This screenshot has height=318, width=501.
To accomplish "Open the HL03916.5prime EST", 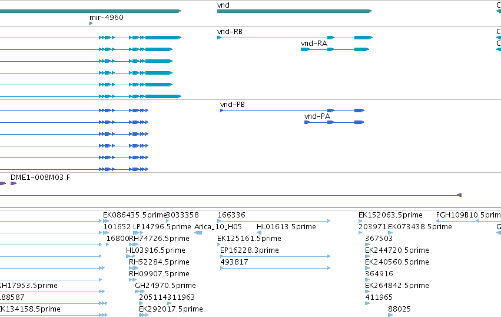I will [x=131, y=256].
